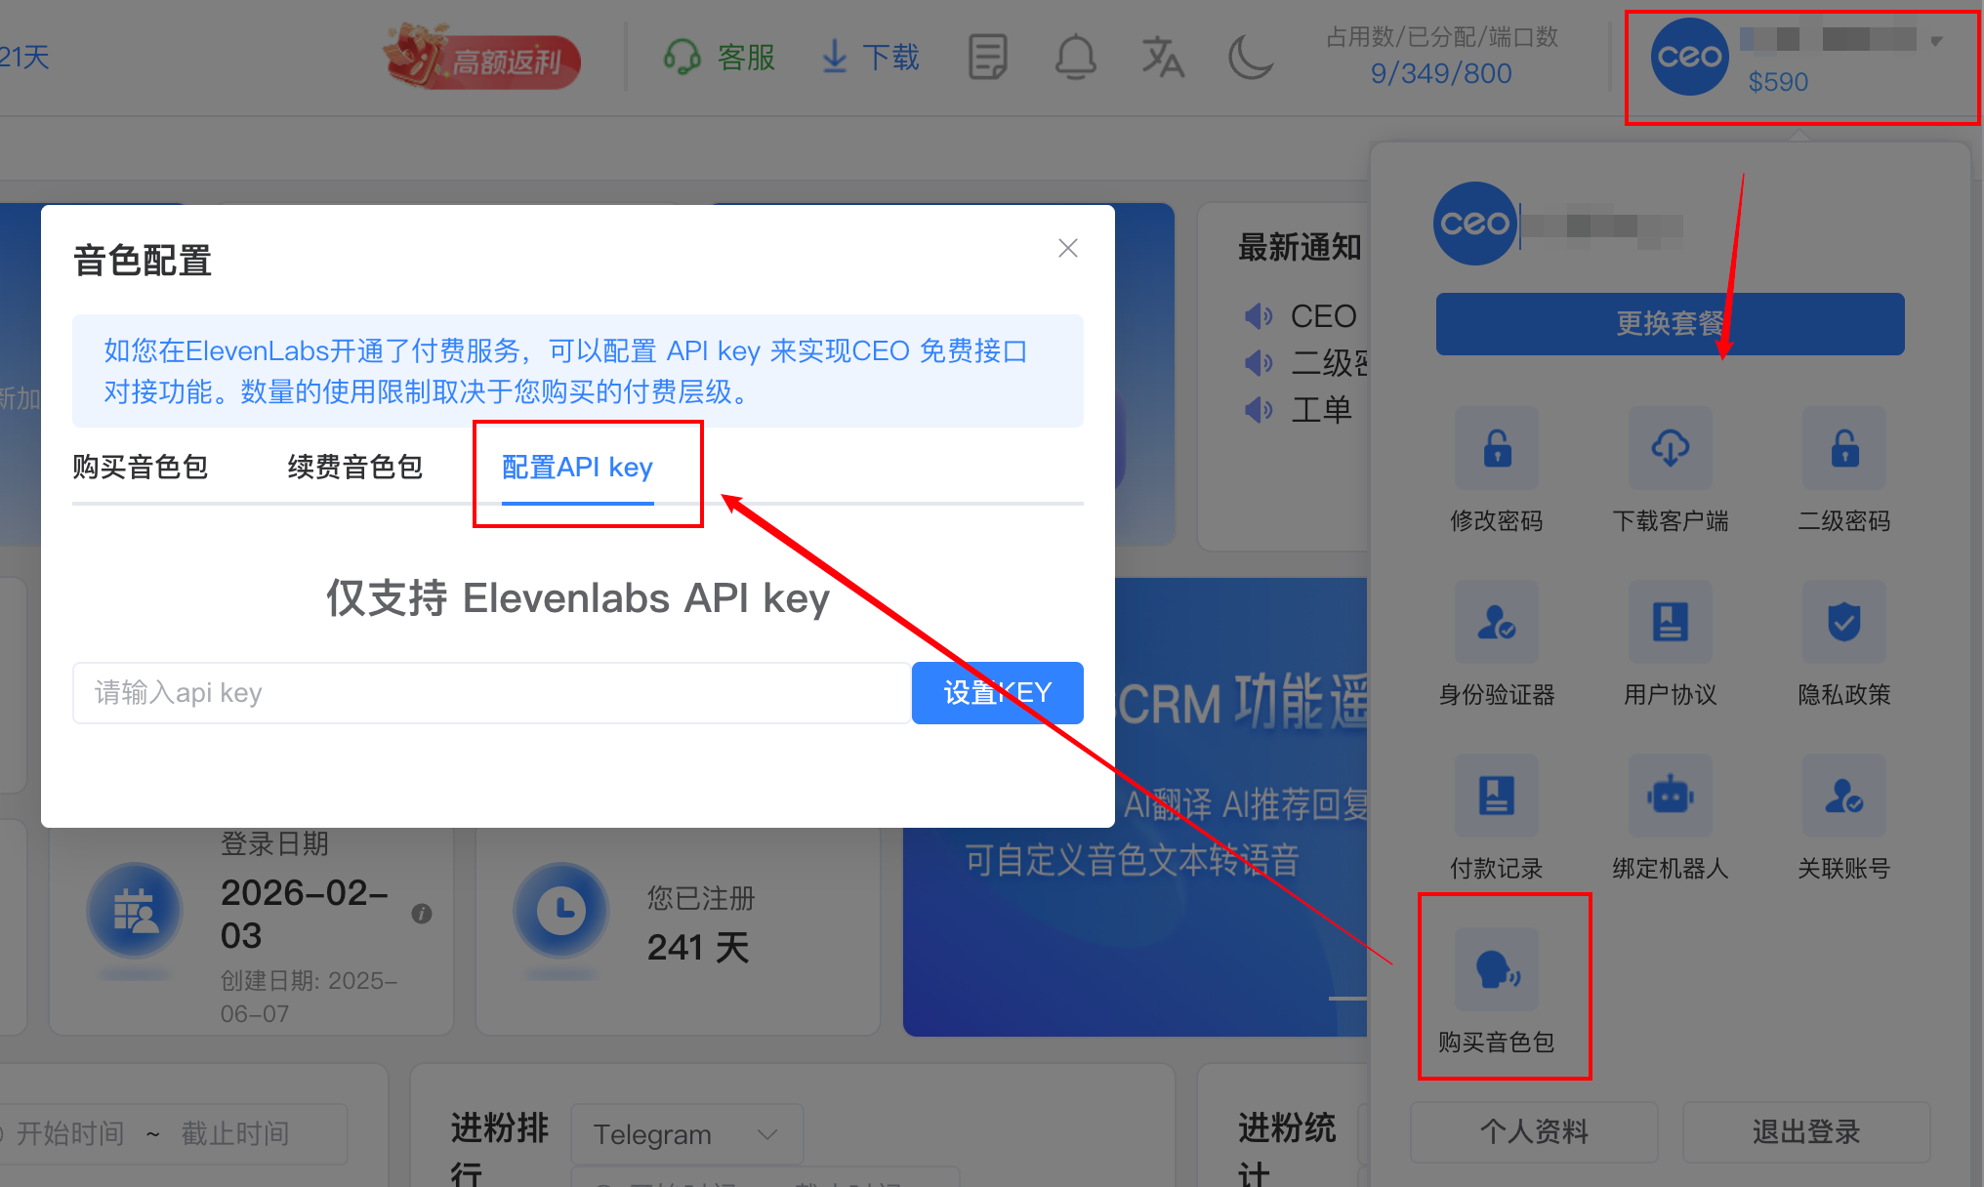Click the notification bell icon

pos(1075,57)
